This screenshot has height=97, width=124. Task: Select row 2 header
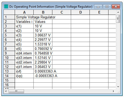[9, 22]
